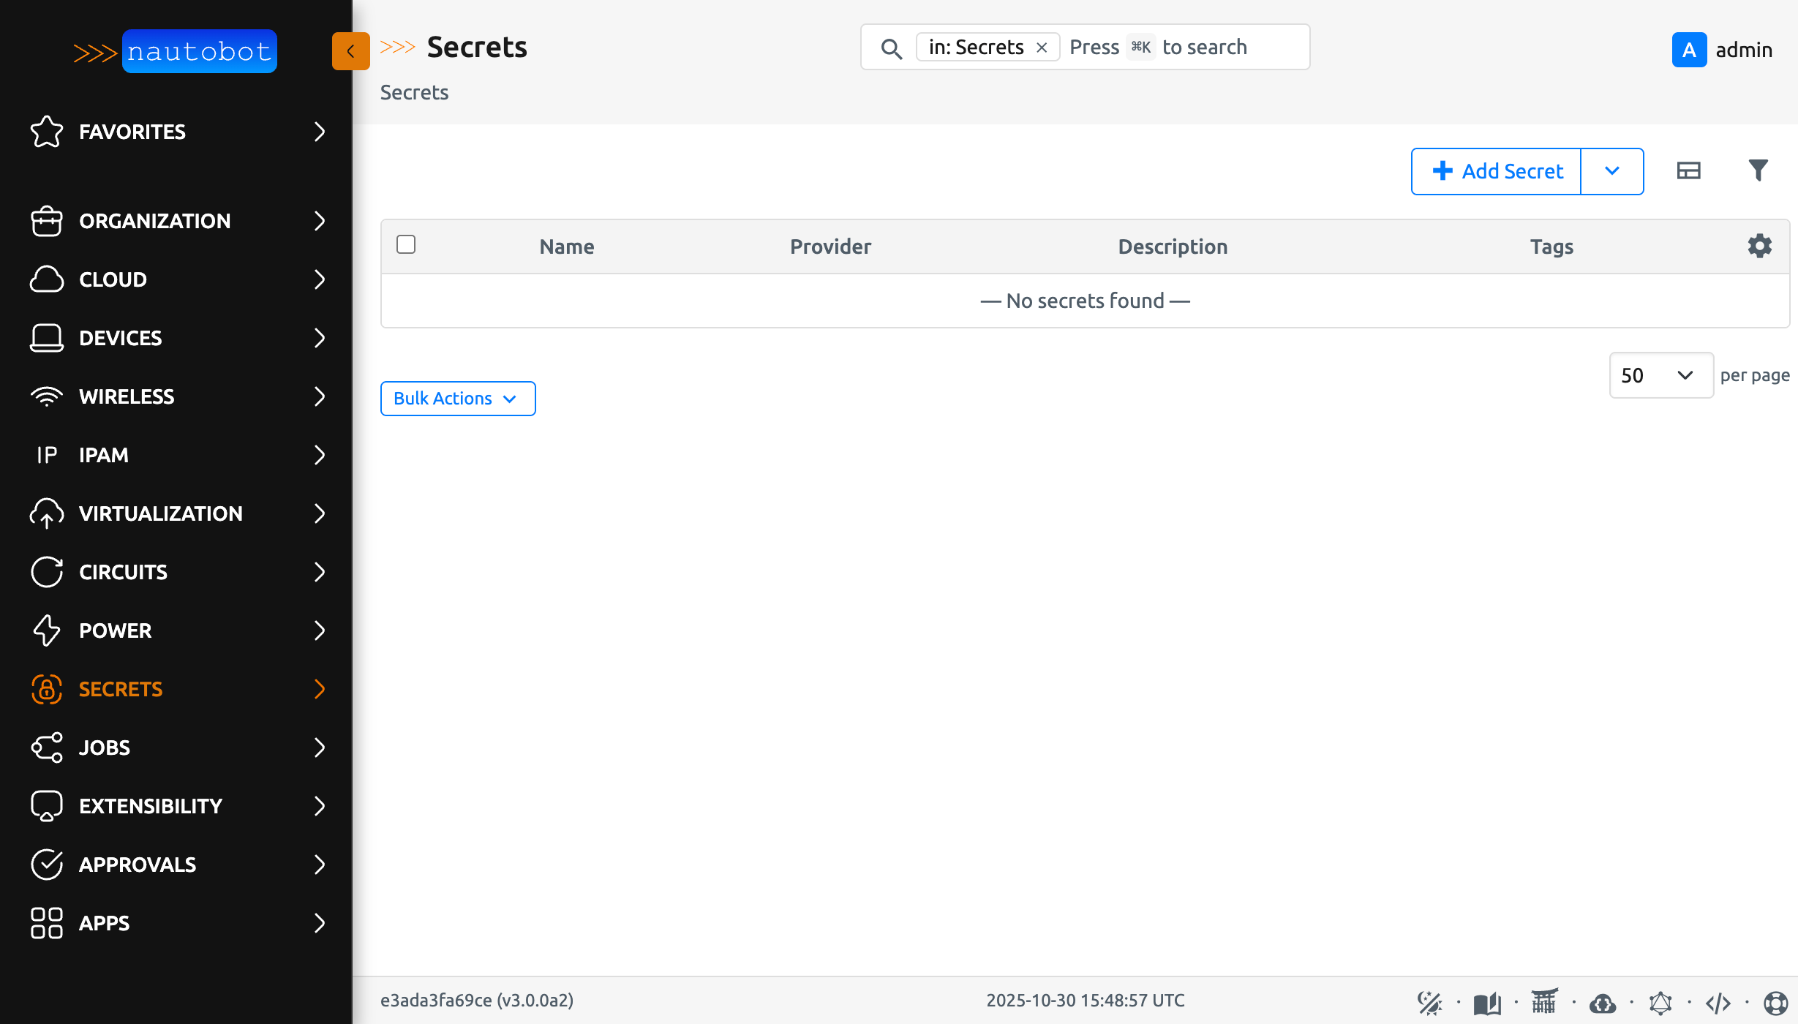Image resolution: width=1798 pixels, height=1024 pixels.
Task: Collapse the sidebar using the left arrow toggle
Action: [x=350, y=51]
